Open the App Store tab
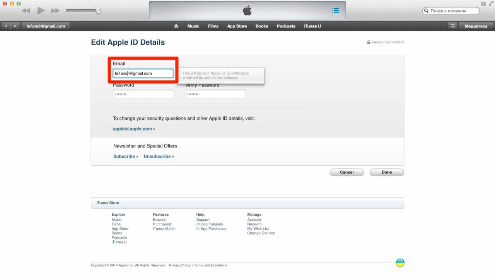The width and height of the screenshot is (495, 273). [x=237, y=26]
